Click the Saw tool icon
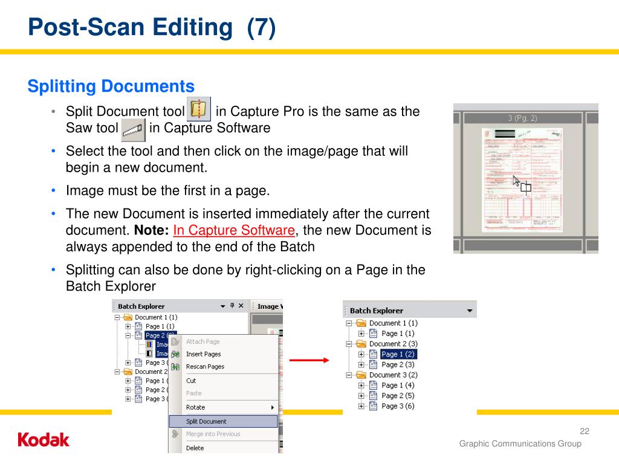619x464 pixels. point(133,130)
